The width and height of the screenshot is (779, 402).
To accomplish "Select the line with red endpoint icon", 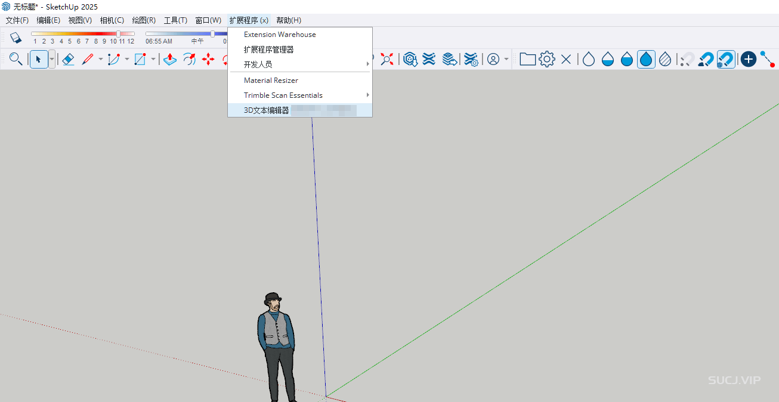I will [768, 59].
